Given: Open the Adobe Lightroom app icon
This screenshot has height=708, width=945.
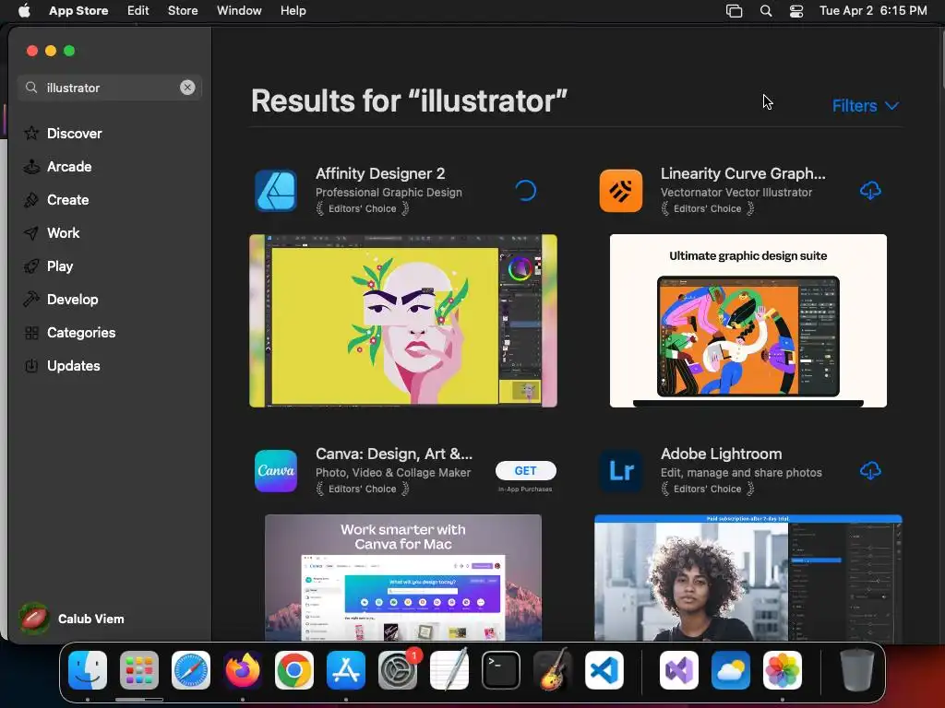Looking at the screenshot, I should pos(621,471).
